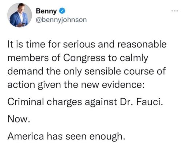
Task: Open the @bennyjohnson handle link
Action: click(61, 20)
